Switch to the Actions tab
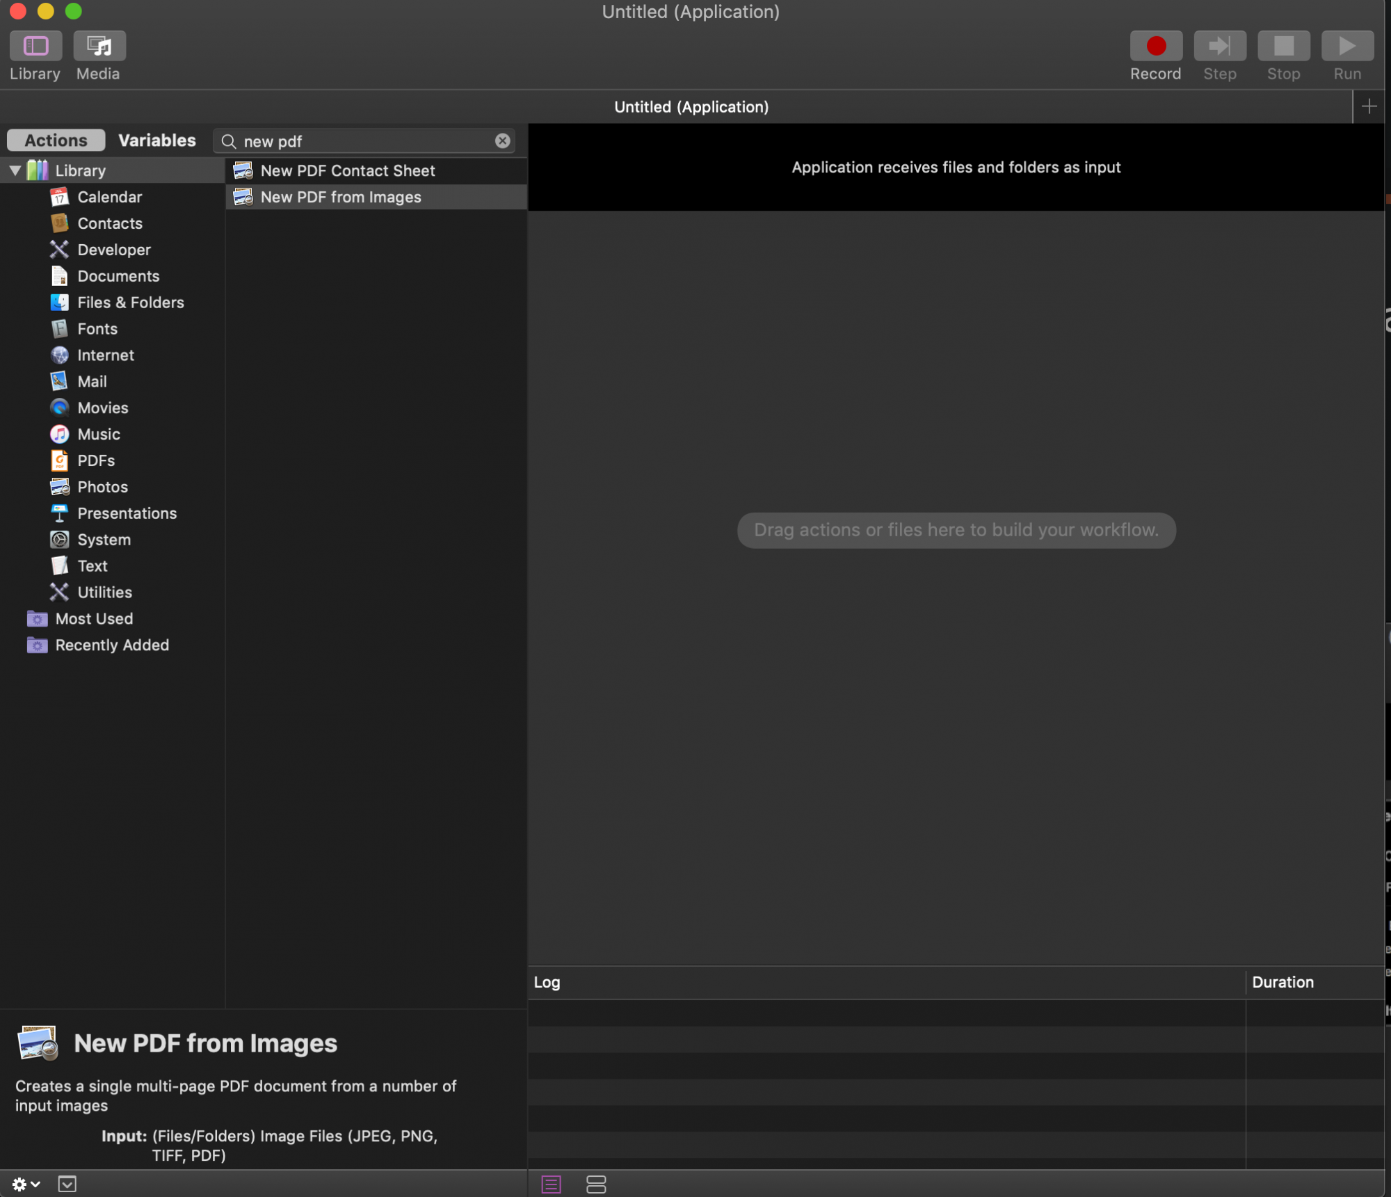 tap(56, 140)
